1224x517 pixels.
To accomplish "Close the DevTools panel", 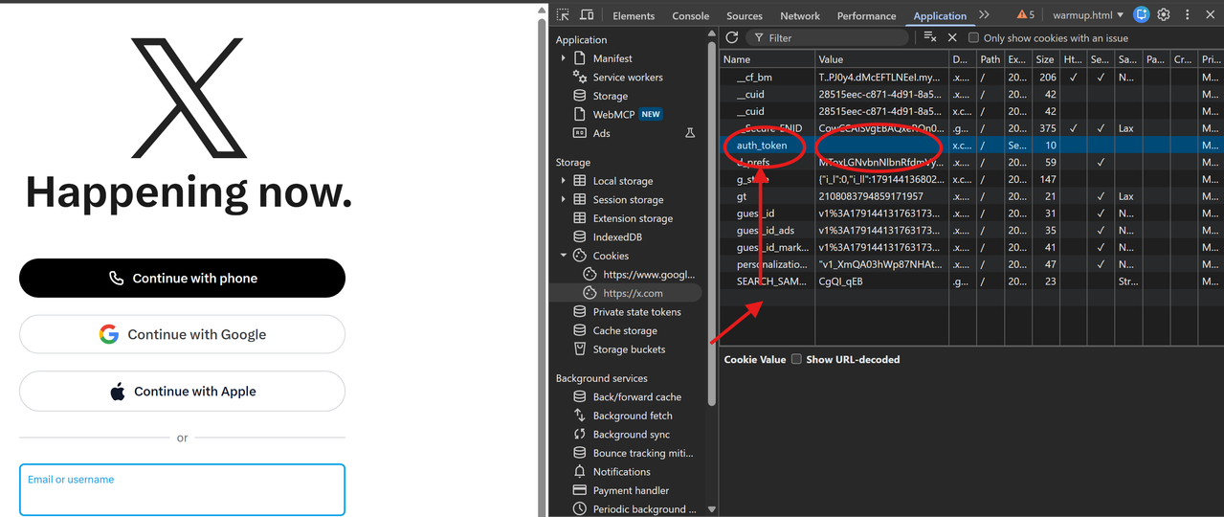I will (x=1211, y=14).
